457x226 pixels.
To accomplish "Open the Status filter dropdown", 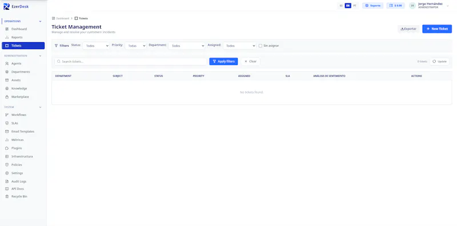I will click(x=96, y=46).
